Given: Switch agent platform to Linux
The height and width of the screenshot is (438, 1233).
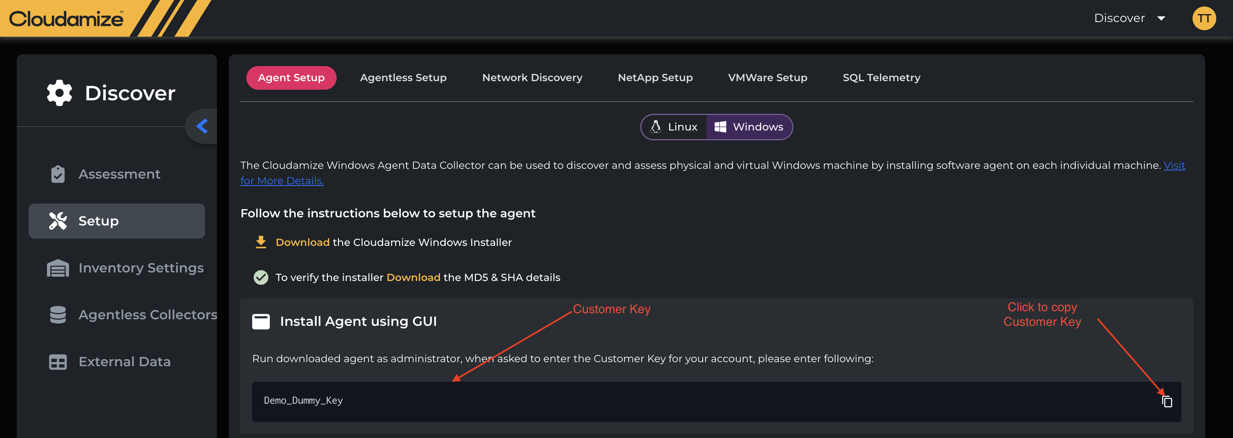Looking at the screenshot, I should pyautogui.click(x=674, y=127).
